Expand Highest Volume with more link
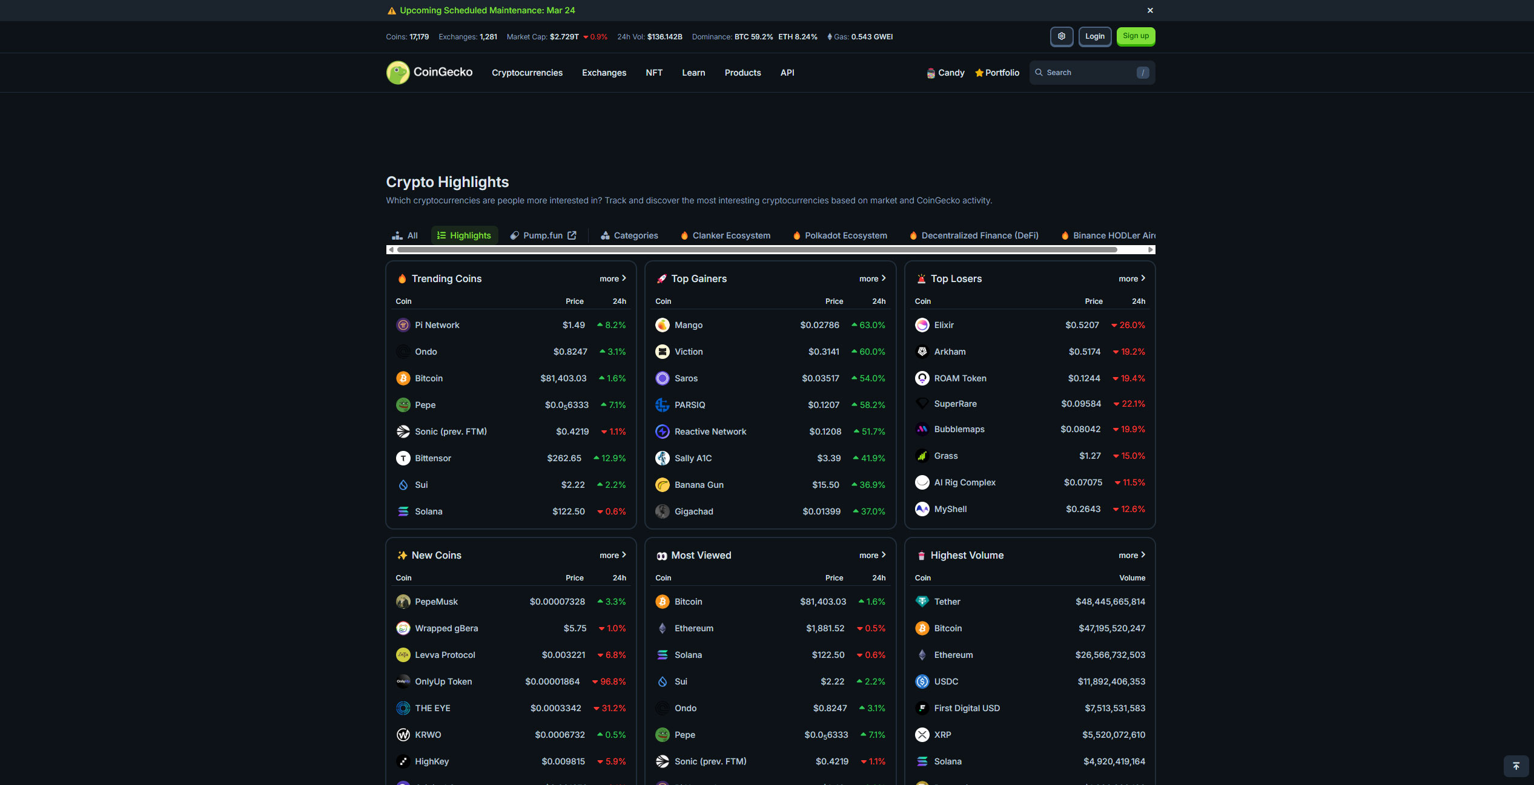The image size is (1534, 785). (x=1132, y=555)
